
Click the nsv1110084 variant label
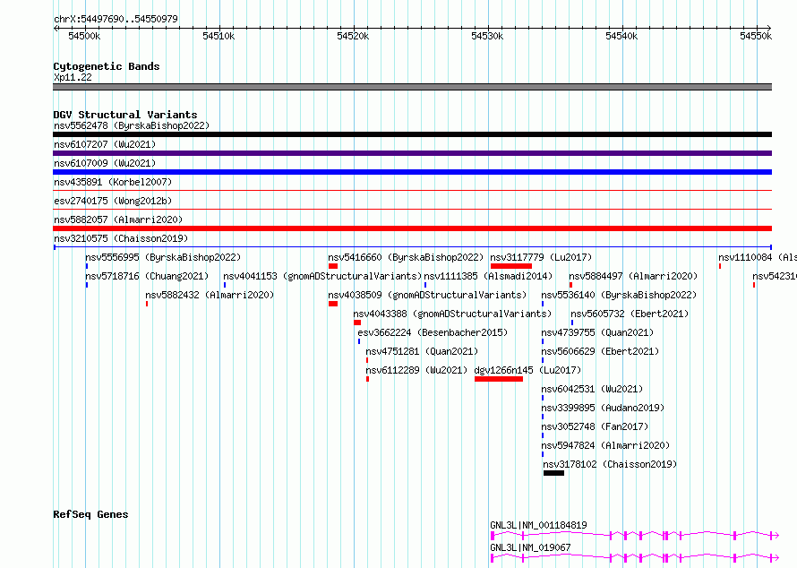(758, 257)
